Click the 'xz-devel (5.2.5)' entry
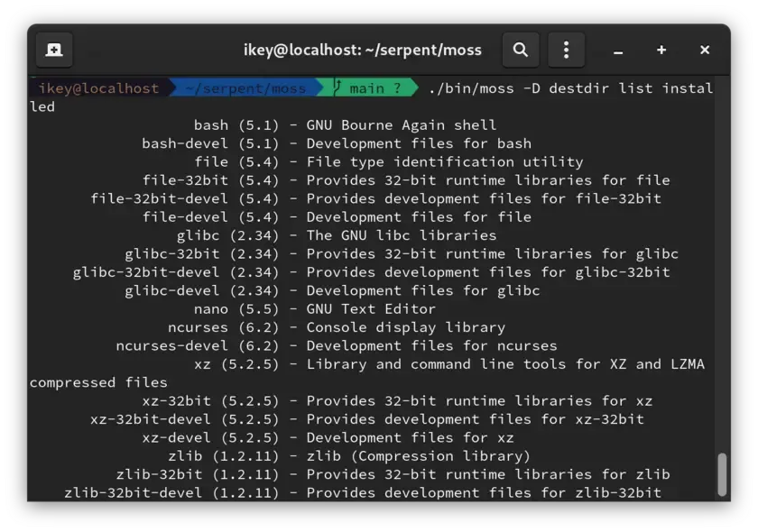758x532 pixels. coord(210,437)
